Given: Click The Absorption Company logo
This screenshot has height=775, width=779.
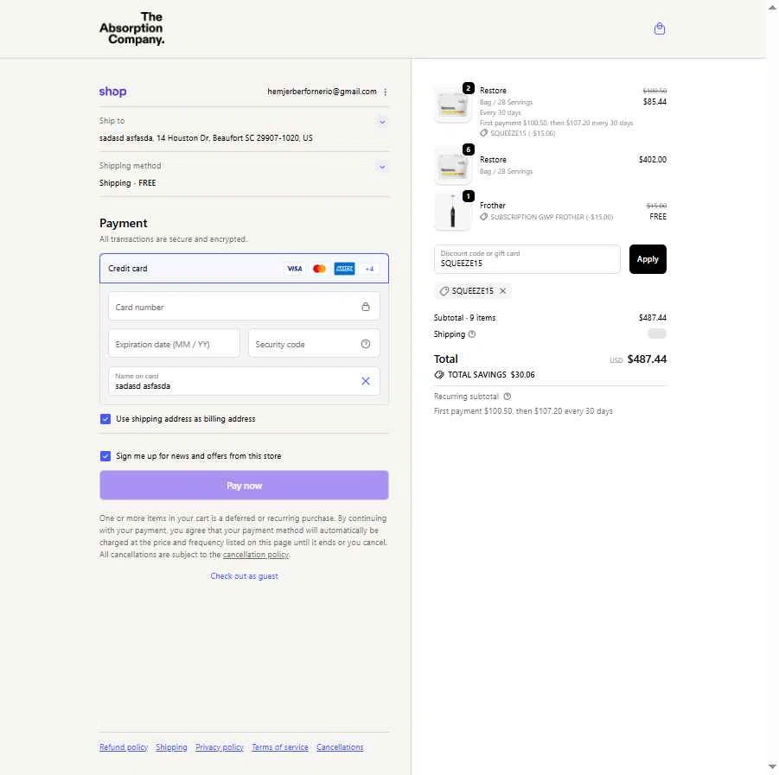Looking at the screenshot, I should click(131, 29).
